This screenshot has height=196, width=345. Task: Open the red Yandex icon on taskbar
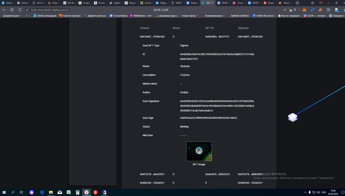pyautogui.click(x=95, y=192)
